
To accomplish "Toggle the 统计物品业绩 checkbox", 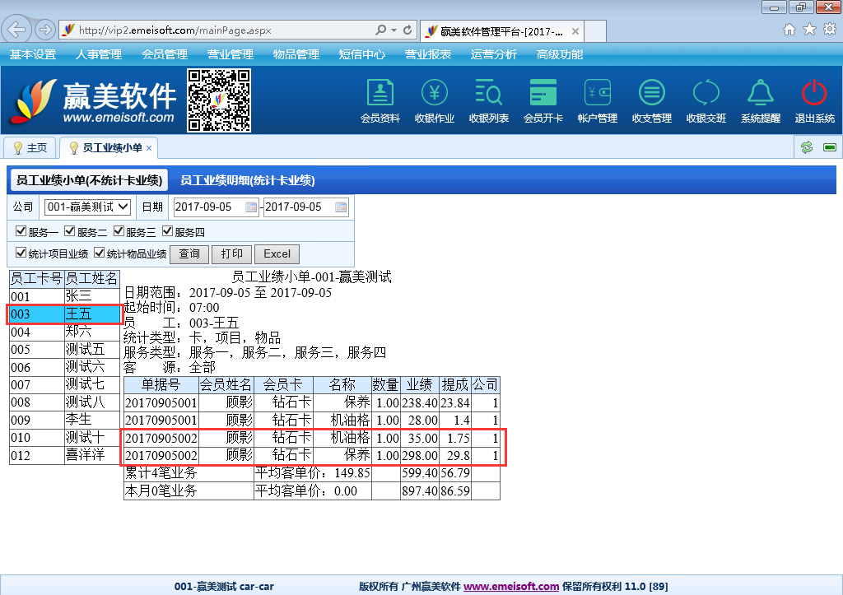I will (100, 253).
